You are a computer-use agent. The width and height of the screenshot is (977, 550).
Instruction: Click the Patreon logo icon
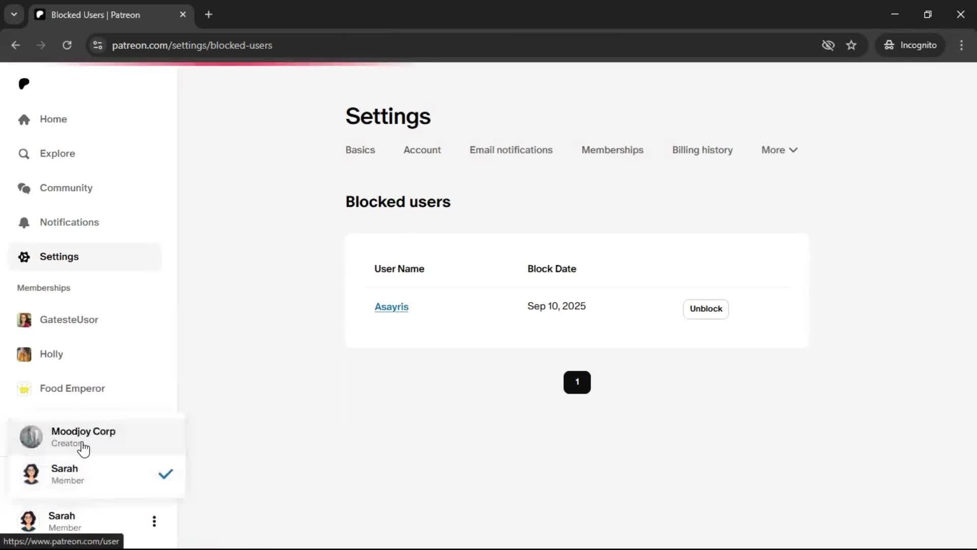(24, 84)
